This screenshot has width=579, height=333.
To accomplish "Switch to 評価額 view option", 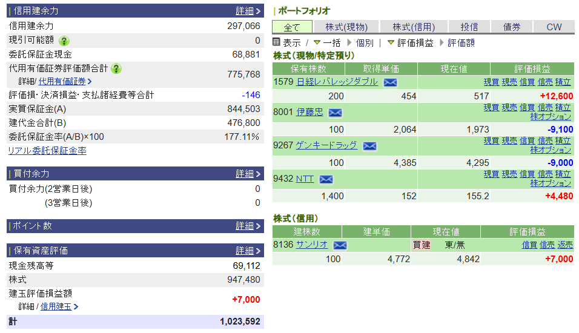I will pos(461,43).
